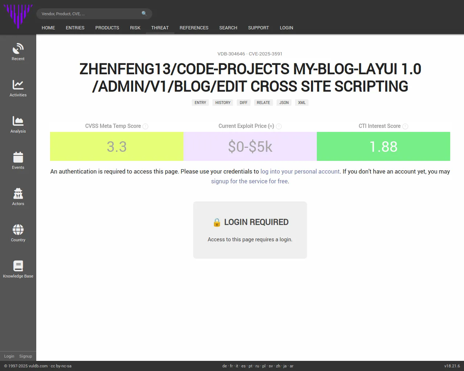Image resolution: width=464 pixels, height=371 pixels.
Task: Switch language to de
Action: [224, 366]
